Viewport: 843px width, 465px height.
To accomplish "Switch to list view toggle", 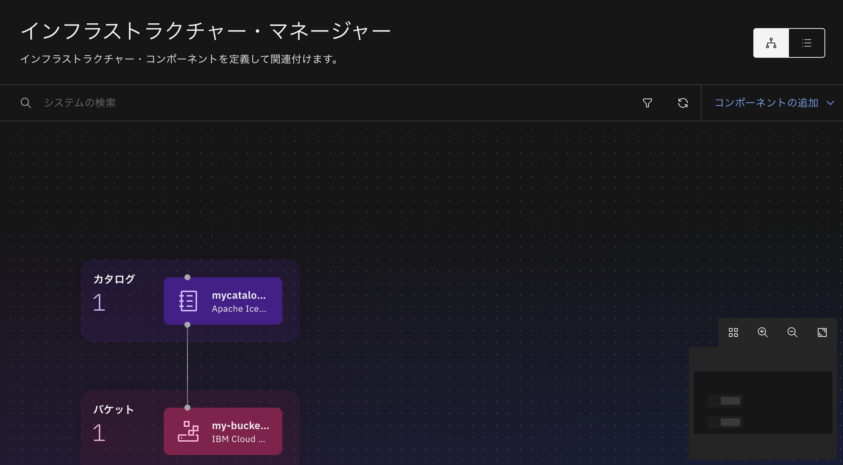I will click(807, 43).
